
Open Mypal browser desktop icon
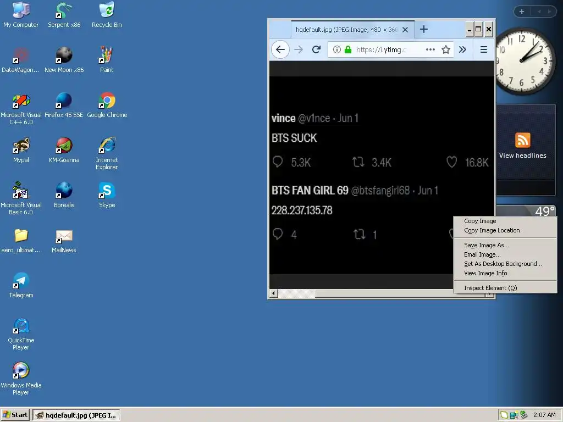pyautogui.click(x=21, y=150)
